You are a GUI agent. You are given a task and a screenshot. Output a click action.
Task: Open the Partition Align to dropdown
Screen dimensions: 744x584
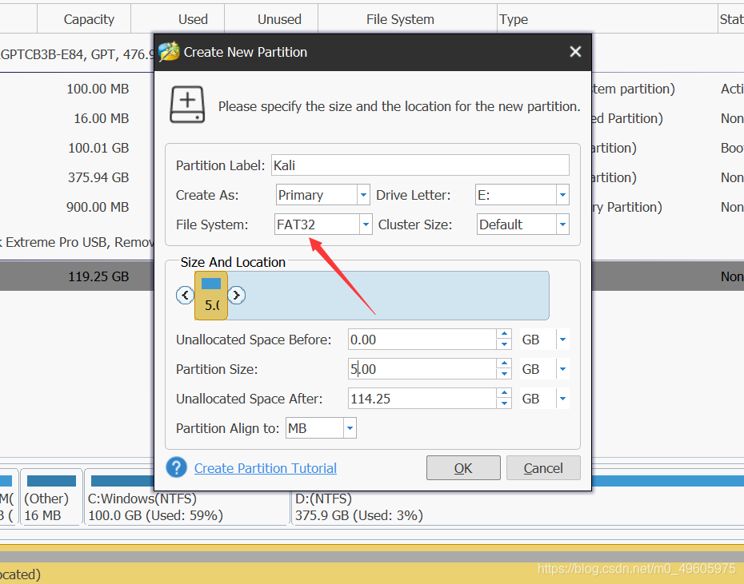(x=350, y=428)
